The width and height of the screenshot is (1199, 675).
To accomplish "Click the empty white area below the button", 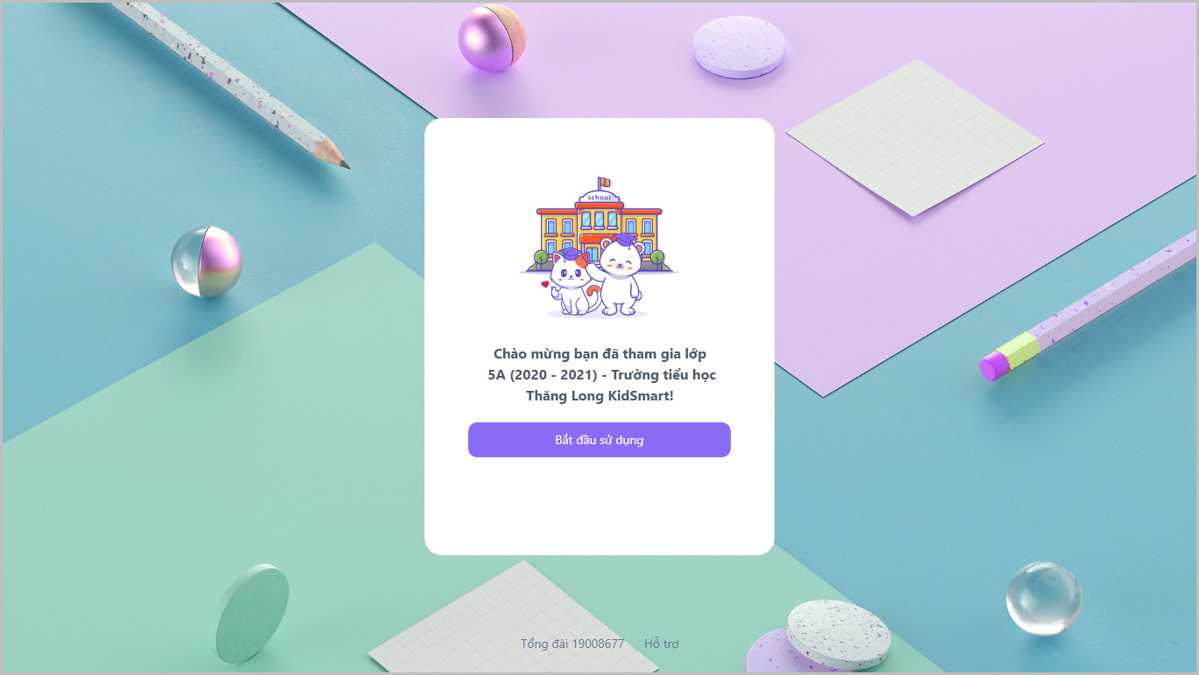I will coord(599,505).
